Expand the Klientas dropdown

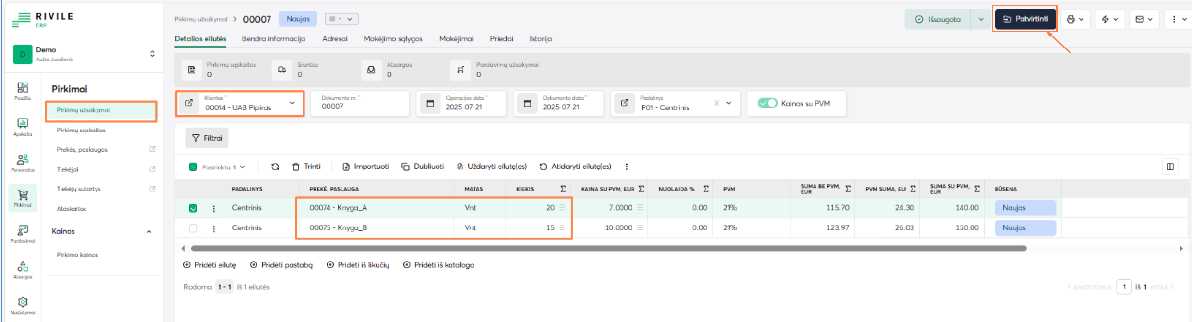pyautogui.click(x=292, y=103)
